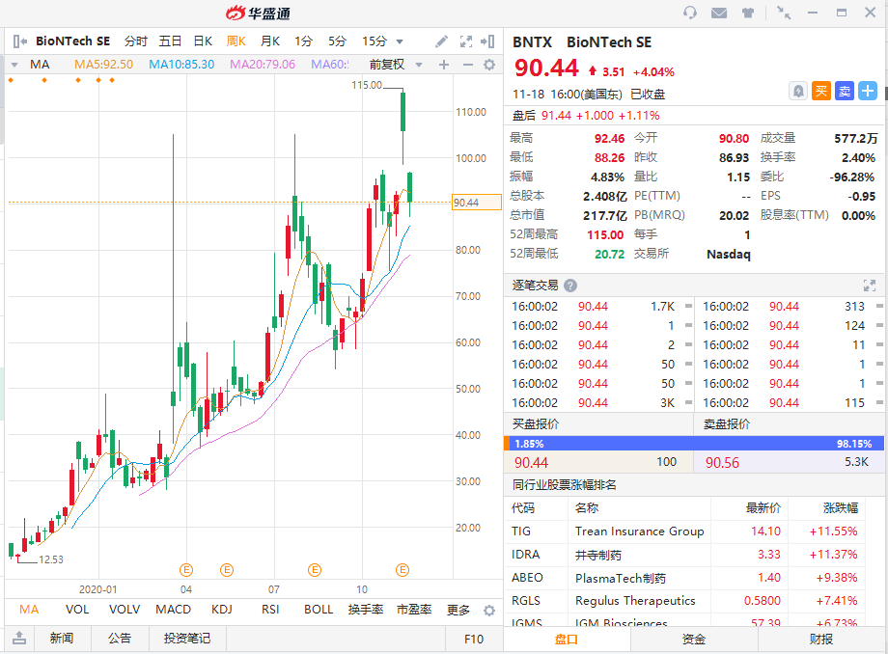Zoom in the chart with plus
Viewport: 888px width, 654px height.
pyautogui.click(x=444, y=65)
